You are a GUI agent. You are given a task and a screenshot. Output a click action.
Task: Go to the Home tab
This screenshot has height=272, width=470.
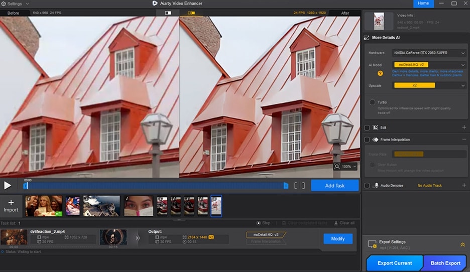click(x=423, y=4)
